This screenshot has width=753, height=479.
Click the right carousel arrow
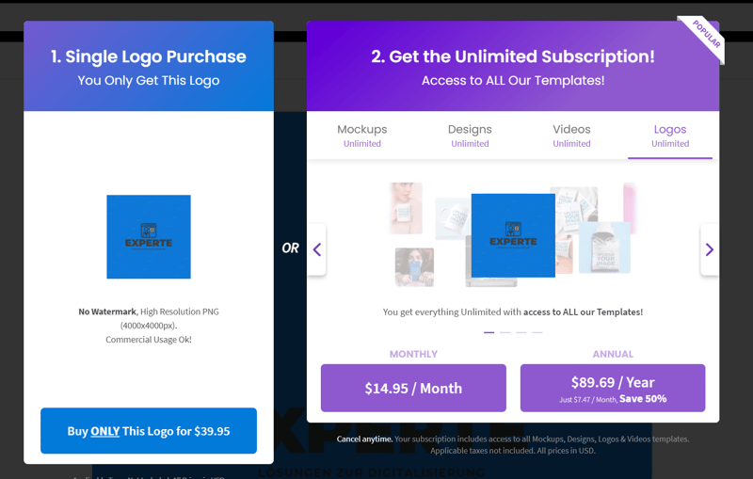click(x=710, y=249)
